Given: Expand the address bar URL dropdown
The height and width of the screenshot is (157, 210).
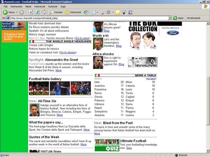Looking at the screenshot, I should [x=170, y=18].
